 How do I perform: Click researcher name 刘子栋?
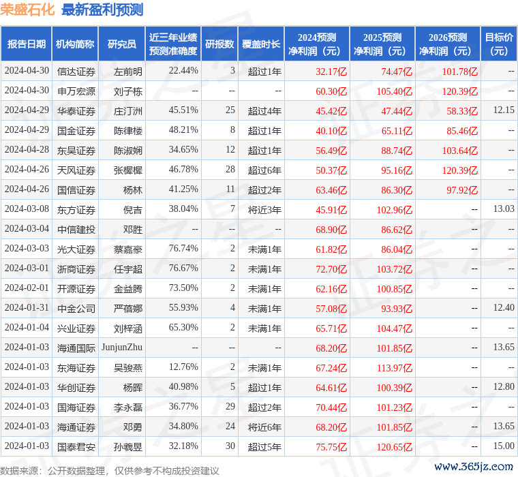128,91
